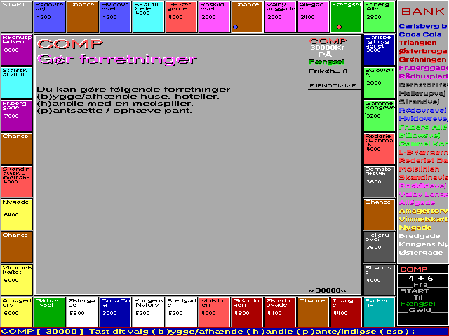Click Molslinien in the BANK list
The height and width of the screenshot is (336, 449).
419,169
